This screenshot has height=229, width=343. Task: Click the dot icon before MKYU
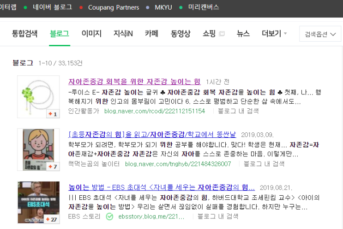(x=148, y=7)
